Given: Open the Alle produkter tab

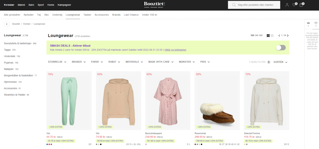Looking at the screenshot, I should coord(12,15).
